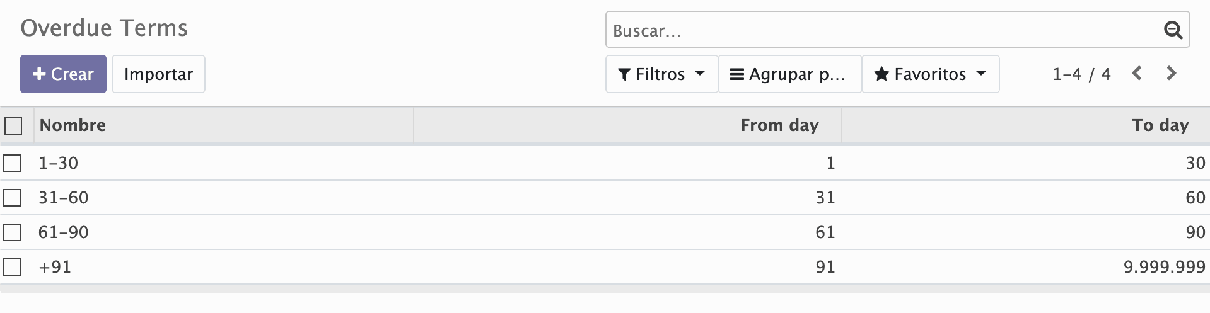1210x313 pixels.
Task: Click the Importar button
Action: pos(158,74)
